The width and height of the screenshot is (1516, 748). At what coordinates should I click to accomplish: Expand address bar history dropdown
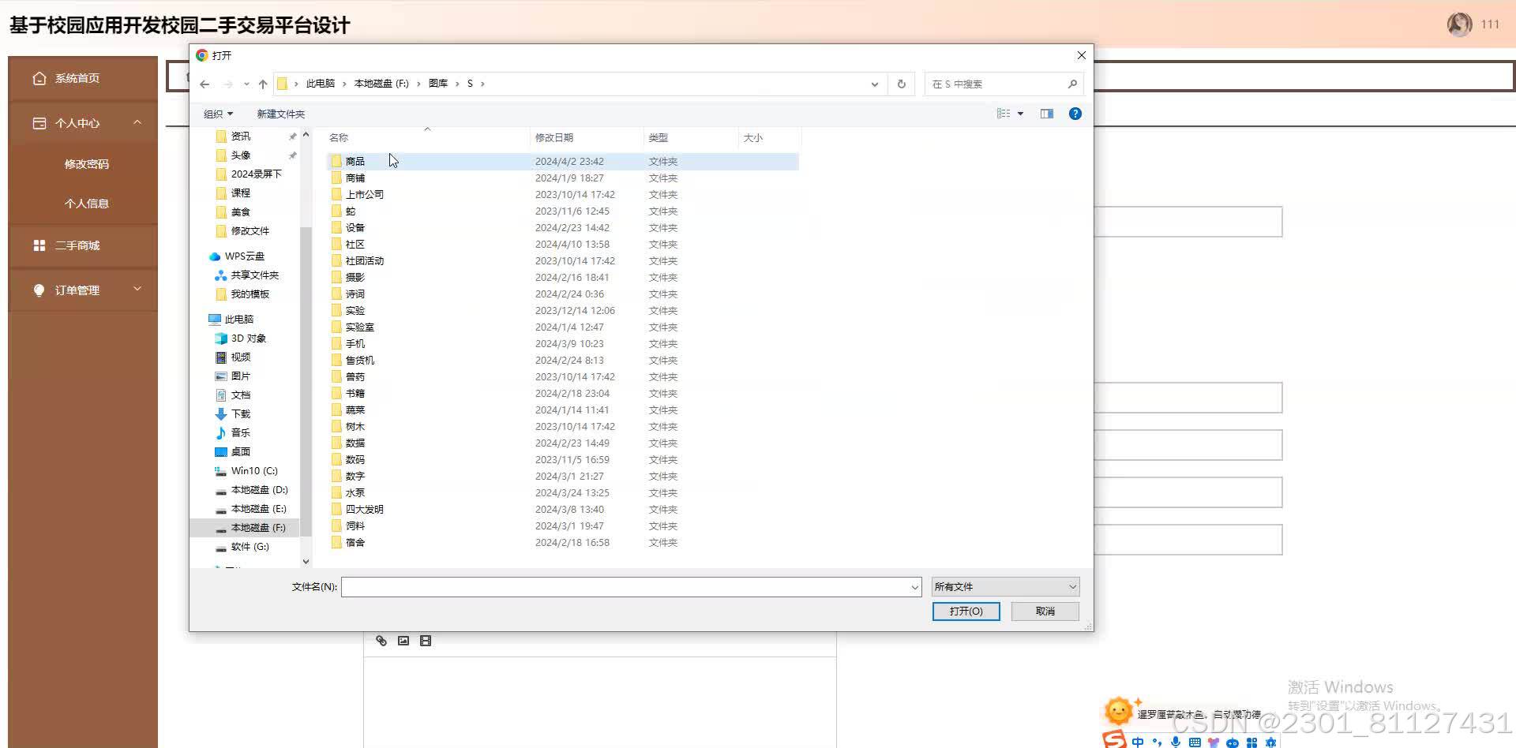[874, 84]
